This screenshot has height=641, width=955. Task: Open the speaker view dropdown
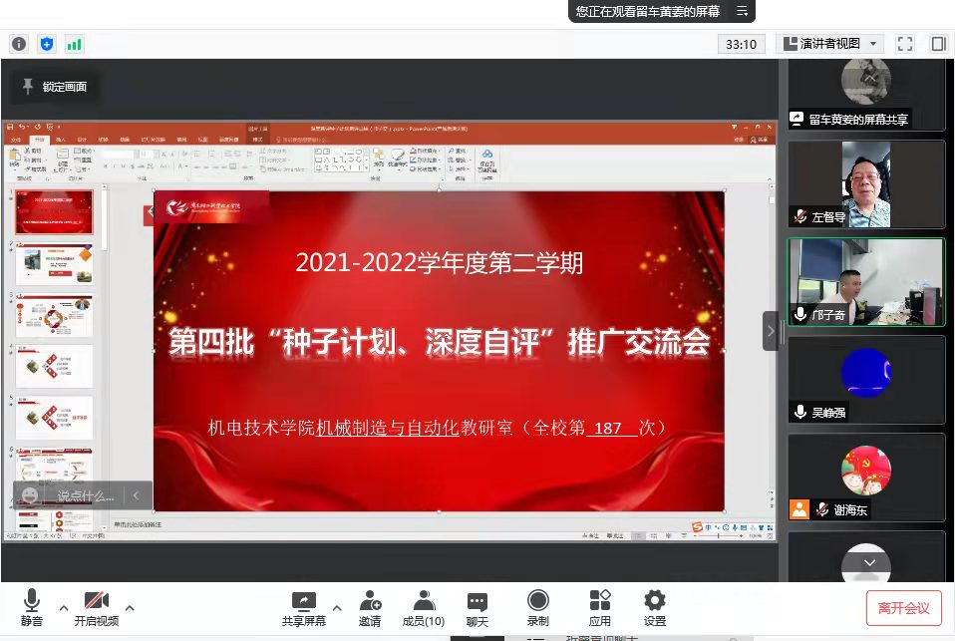coord(829,44)
